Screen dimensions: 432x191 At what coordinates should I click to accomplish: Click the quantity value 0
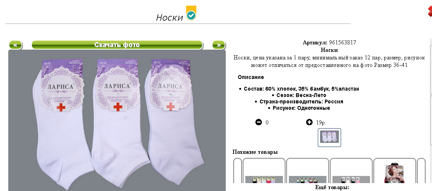coord(267,122)
